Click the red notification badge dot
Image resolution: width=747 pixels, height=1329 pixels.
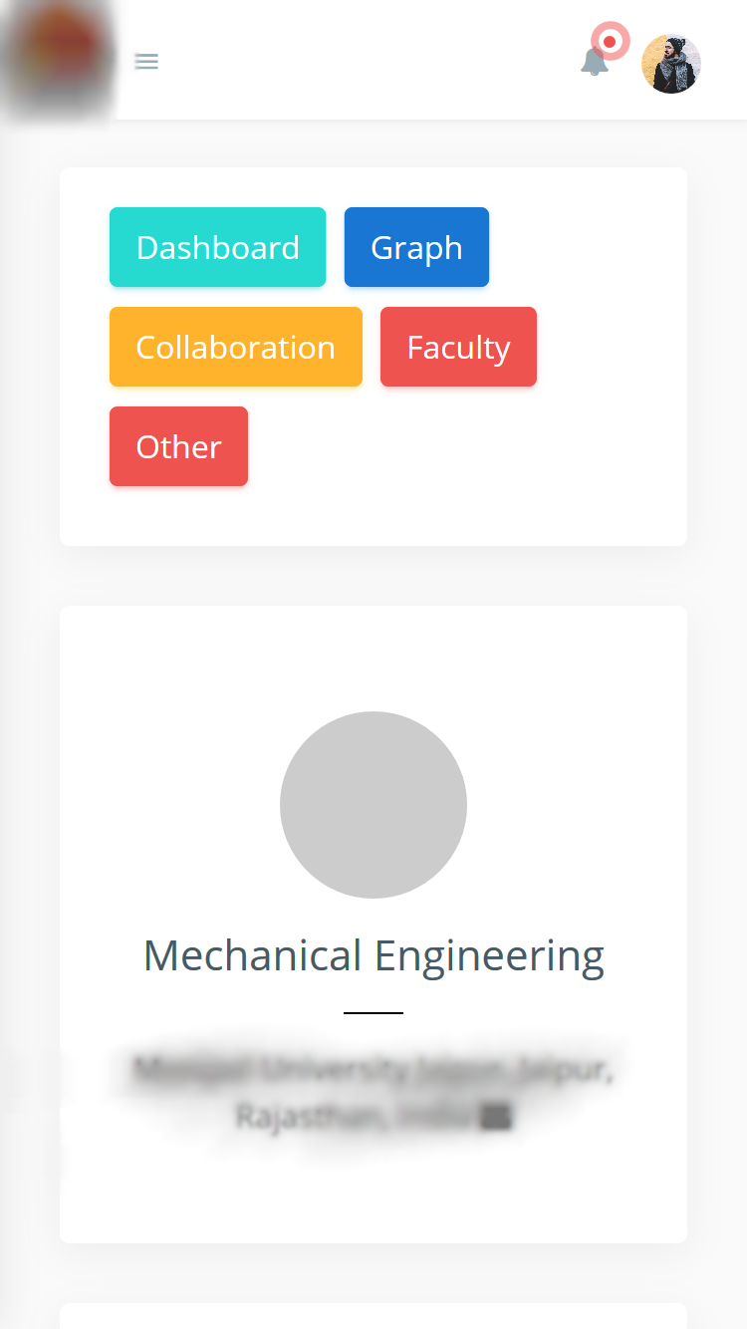(x=611, y=42)
